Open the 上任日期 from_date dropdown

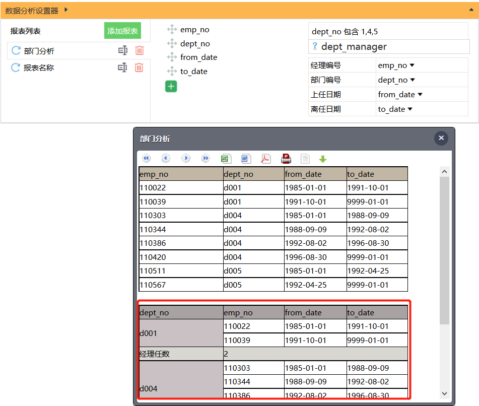[420, 95]
